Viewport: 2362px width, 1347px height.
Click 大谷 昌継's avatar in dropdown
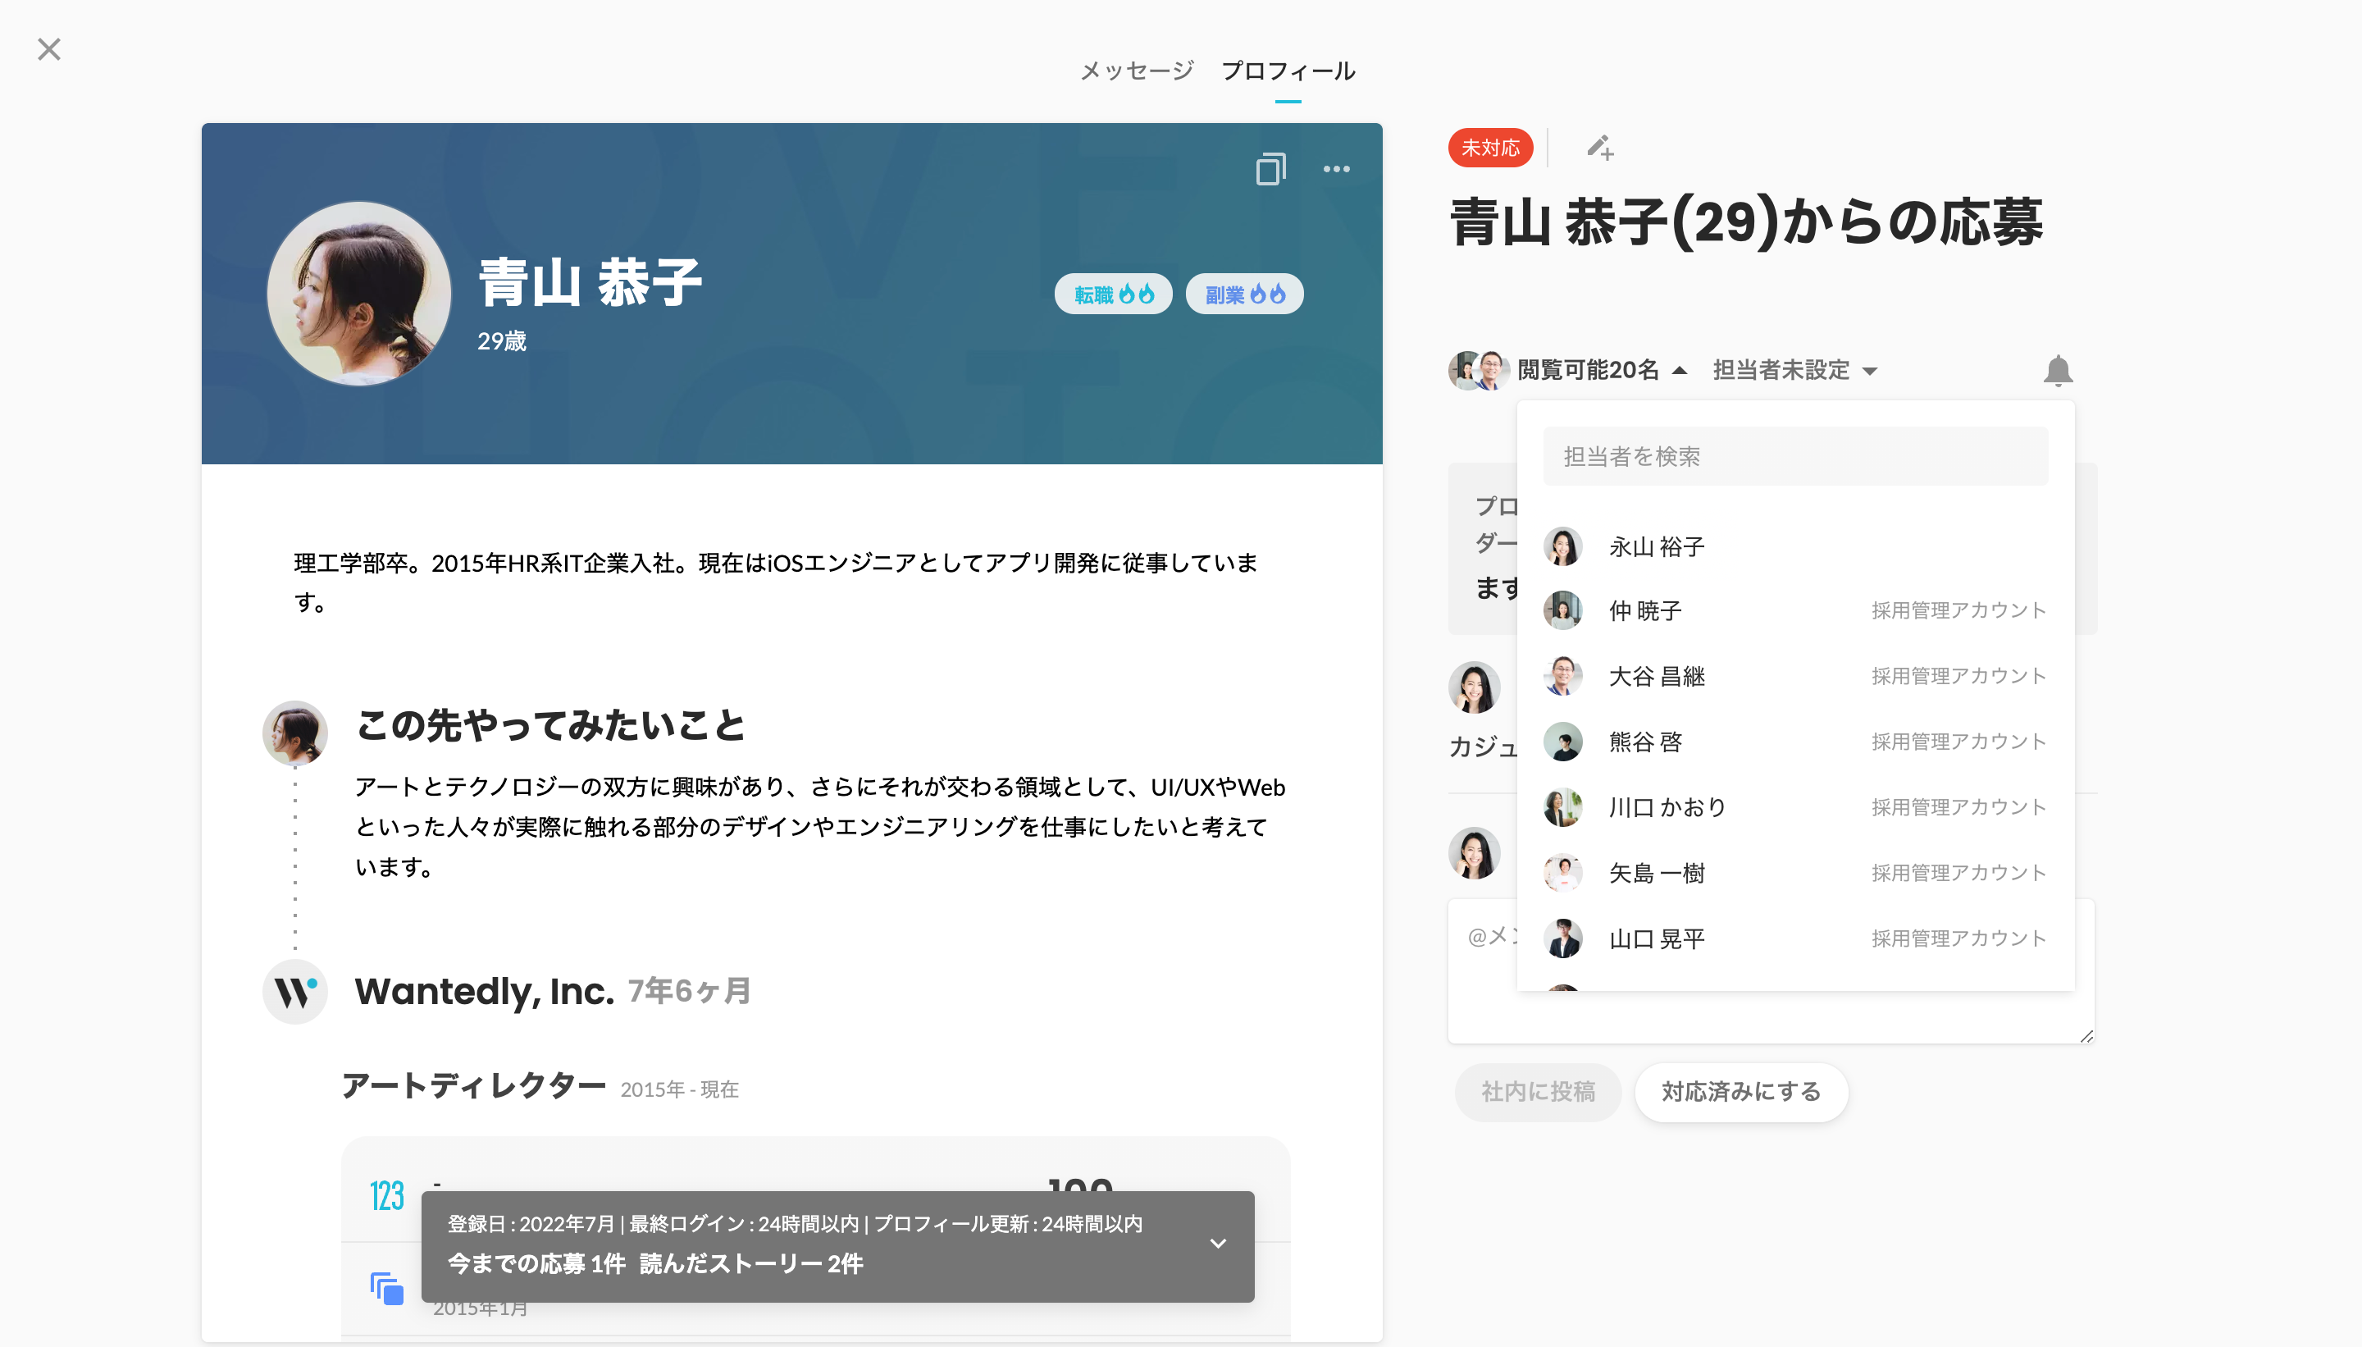click(x=1563, y=676)
